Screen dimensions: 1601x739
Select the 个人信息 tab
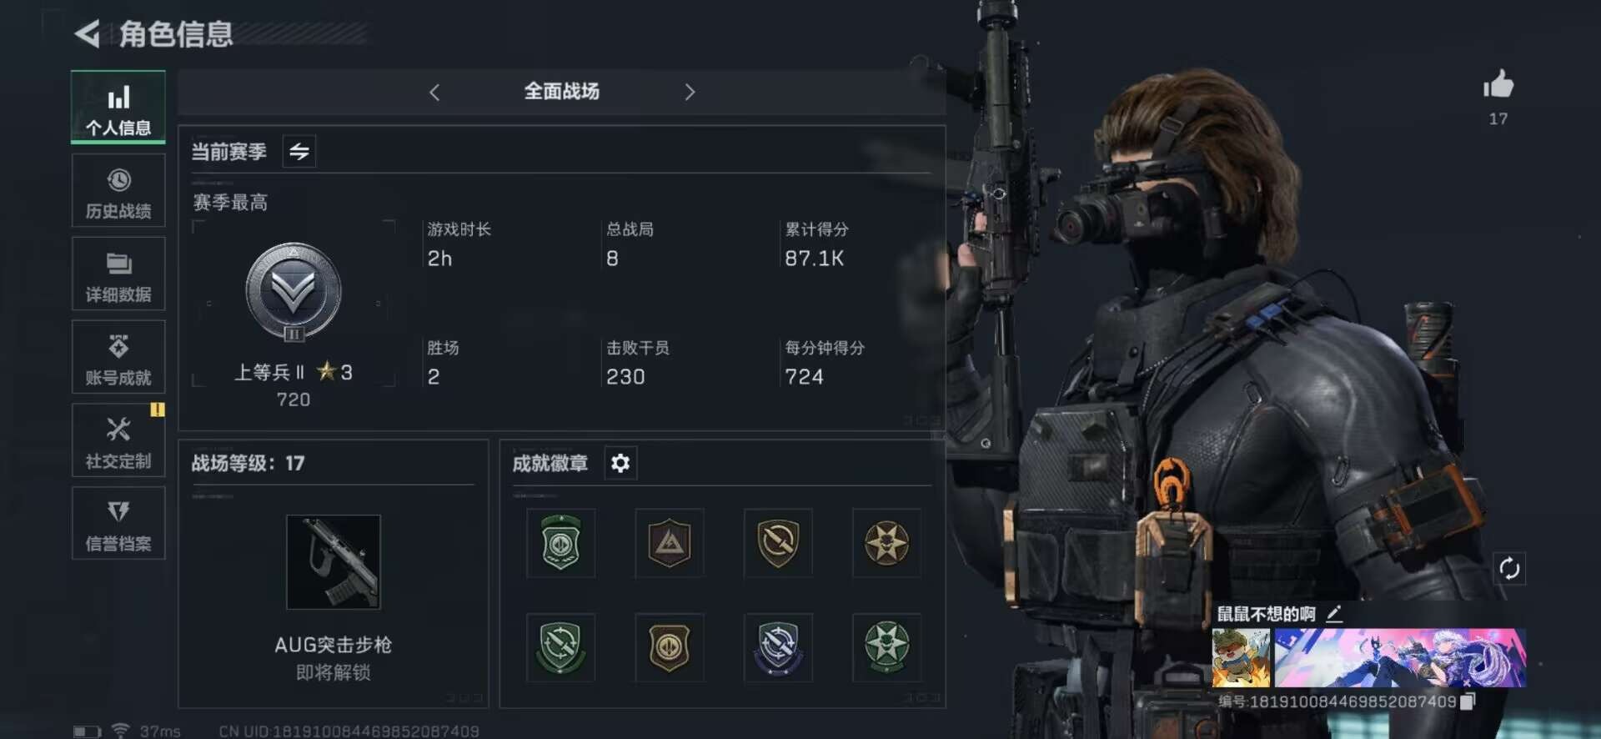click(x=118, y=108)
